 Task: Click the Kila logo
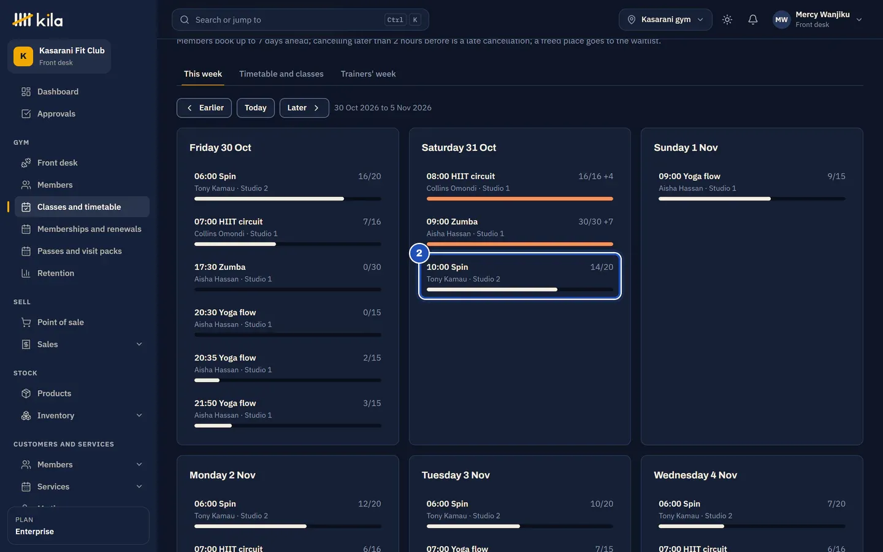(37, 20)
